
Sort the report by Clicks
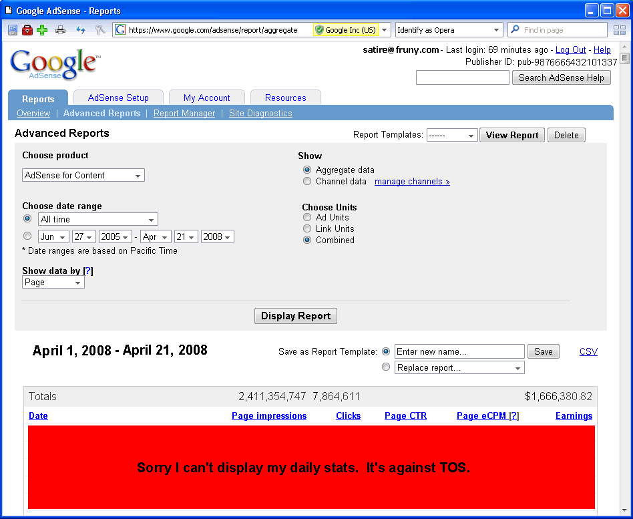349,415
